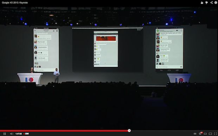Open the share icon at top right
The image size is (218, 136).
pos(211,2)
